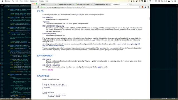Click the editor's next-tab right arrow

3,6
